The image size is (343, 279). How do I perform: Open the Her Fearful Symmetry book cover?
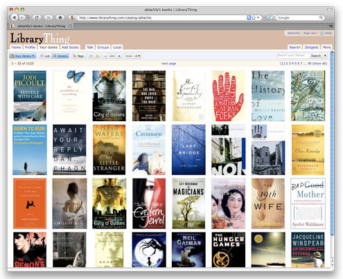188,96
